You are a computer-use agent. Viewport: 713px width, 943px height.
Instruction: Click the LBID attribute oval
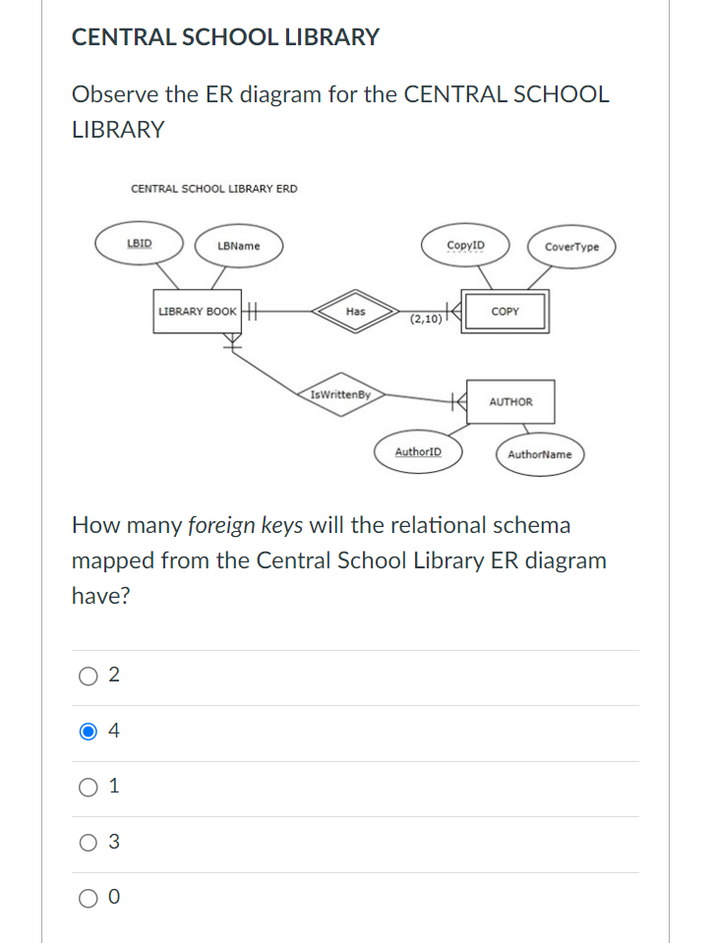coord(139,242)
